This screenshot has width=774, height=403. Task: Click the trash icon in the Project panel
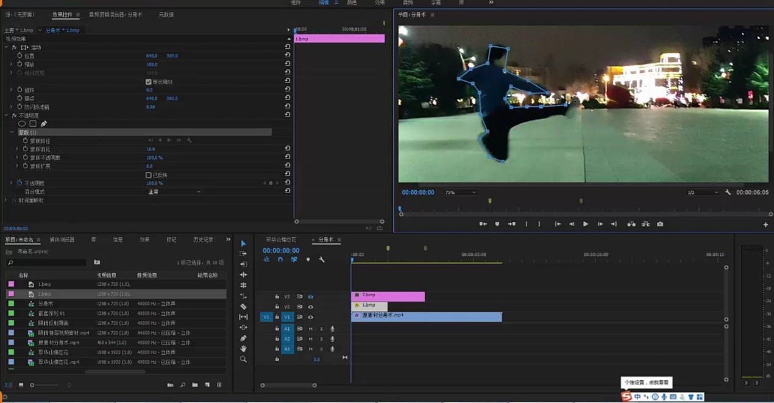coord(219,385)
